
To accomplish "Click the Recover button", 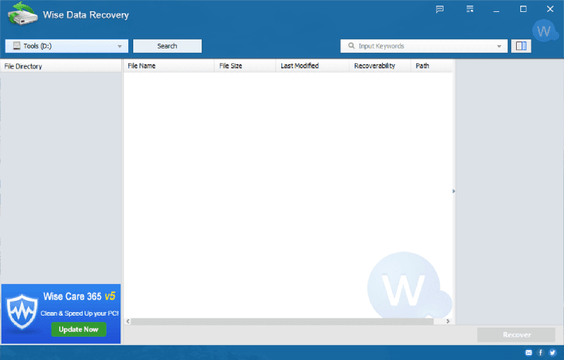I will 516,335.
